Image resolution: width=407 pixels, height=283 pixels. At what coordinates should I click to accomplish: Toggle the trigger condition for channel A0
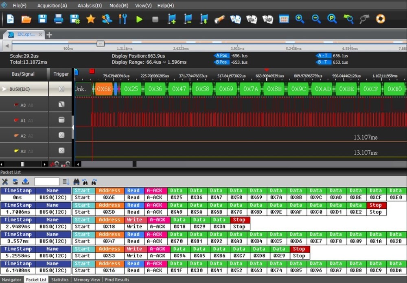[x=61, y=104]
